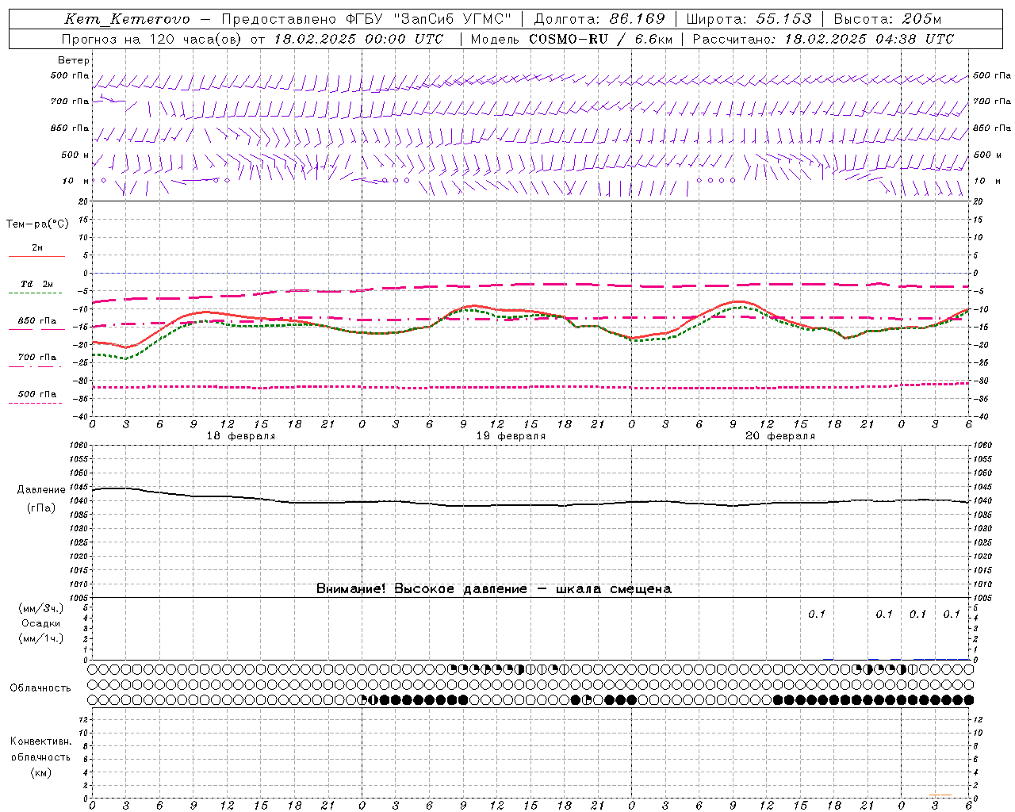Click the '(мм/3ч.)' precipitation unit label

coord(41,608)
